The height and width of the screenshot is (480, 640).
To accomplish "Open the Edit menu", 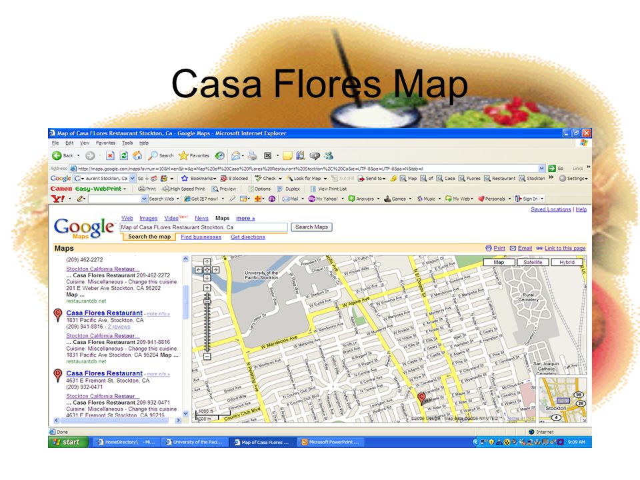I will click(69, 143).
